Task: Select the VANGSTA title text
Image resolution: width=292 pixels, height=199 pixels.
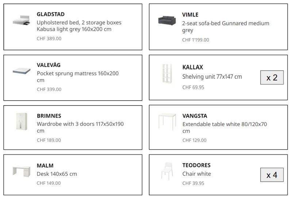Action: coord(195,116)
